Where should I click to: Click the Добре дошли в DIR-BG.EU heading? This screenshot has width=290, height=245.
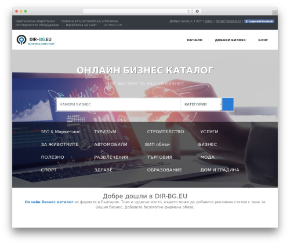[x=145, y=196]
